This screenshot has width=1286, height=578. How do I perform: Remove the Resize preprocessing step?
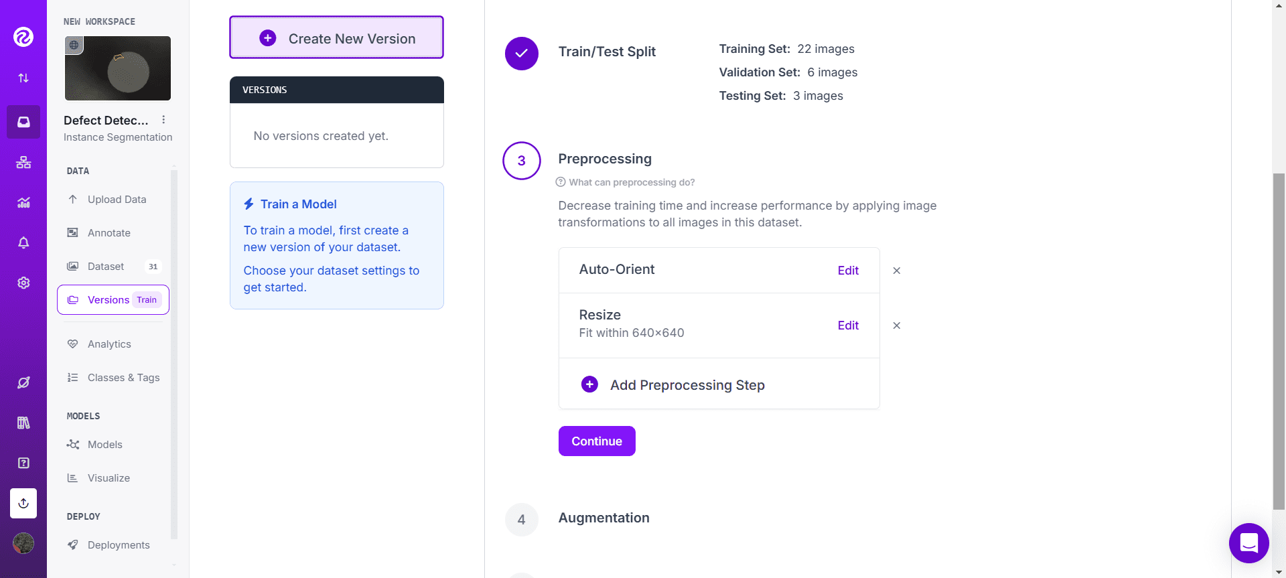click(x=896, y=326)
